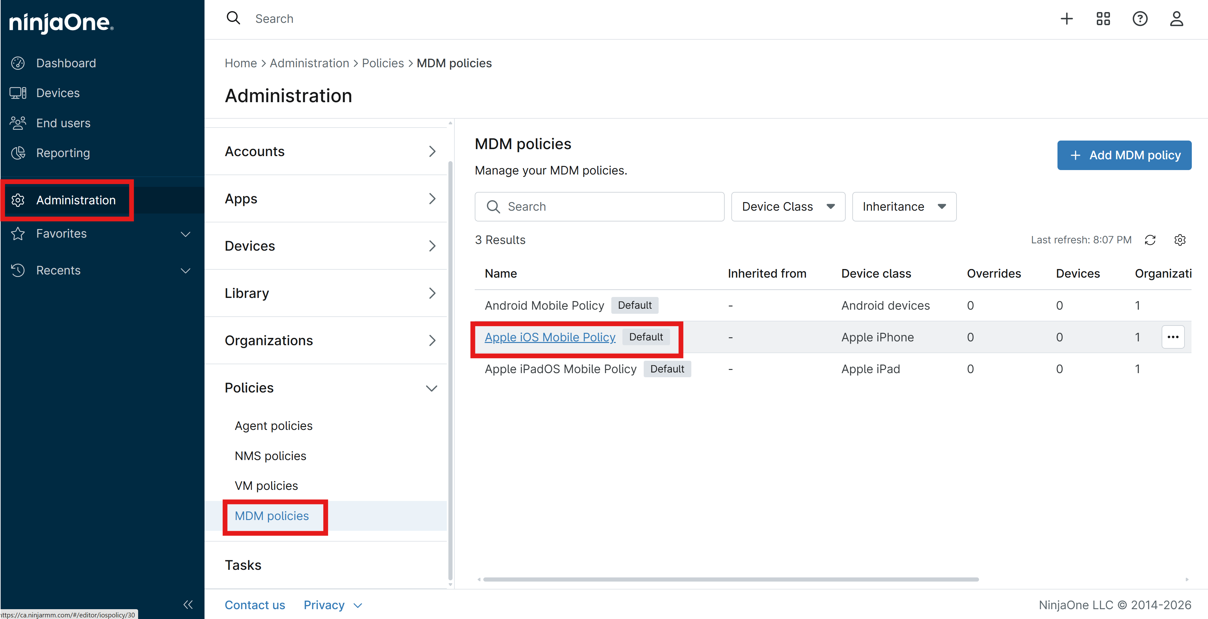Open actions menu for Apple iOS policy
The image size is (1208, 619).
click(1173, 337)
